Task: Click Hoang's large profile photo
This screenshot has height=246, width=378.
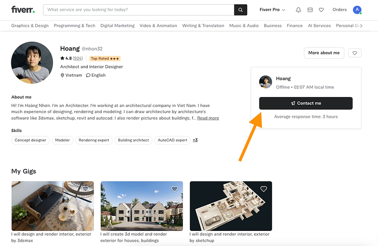Action: point(32,63)
